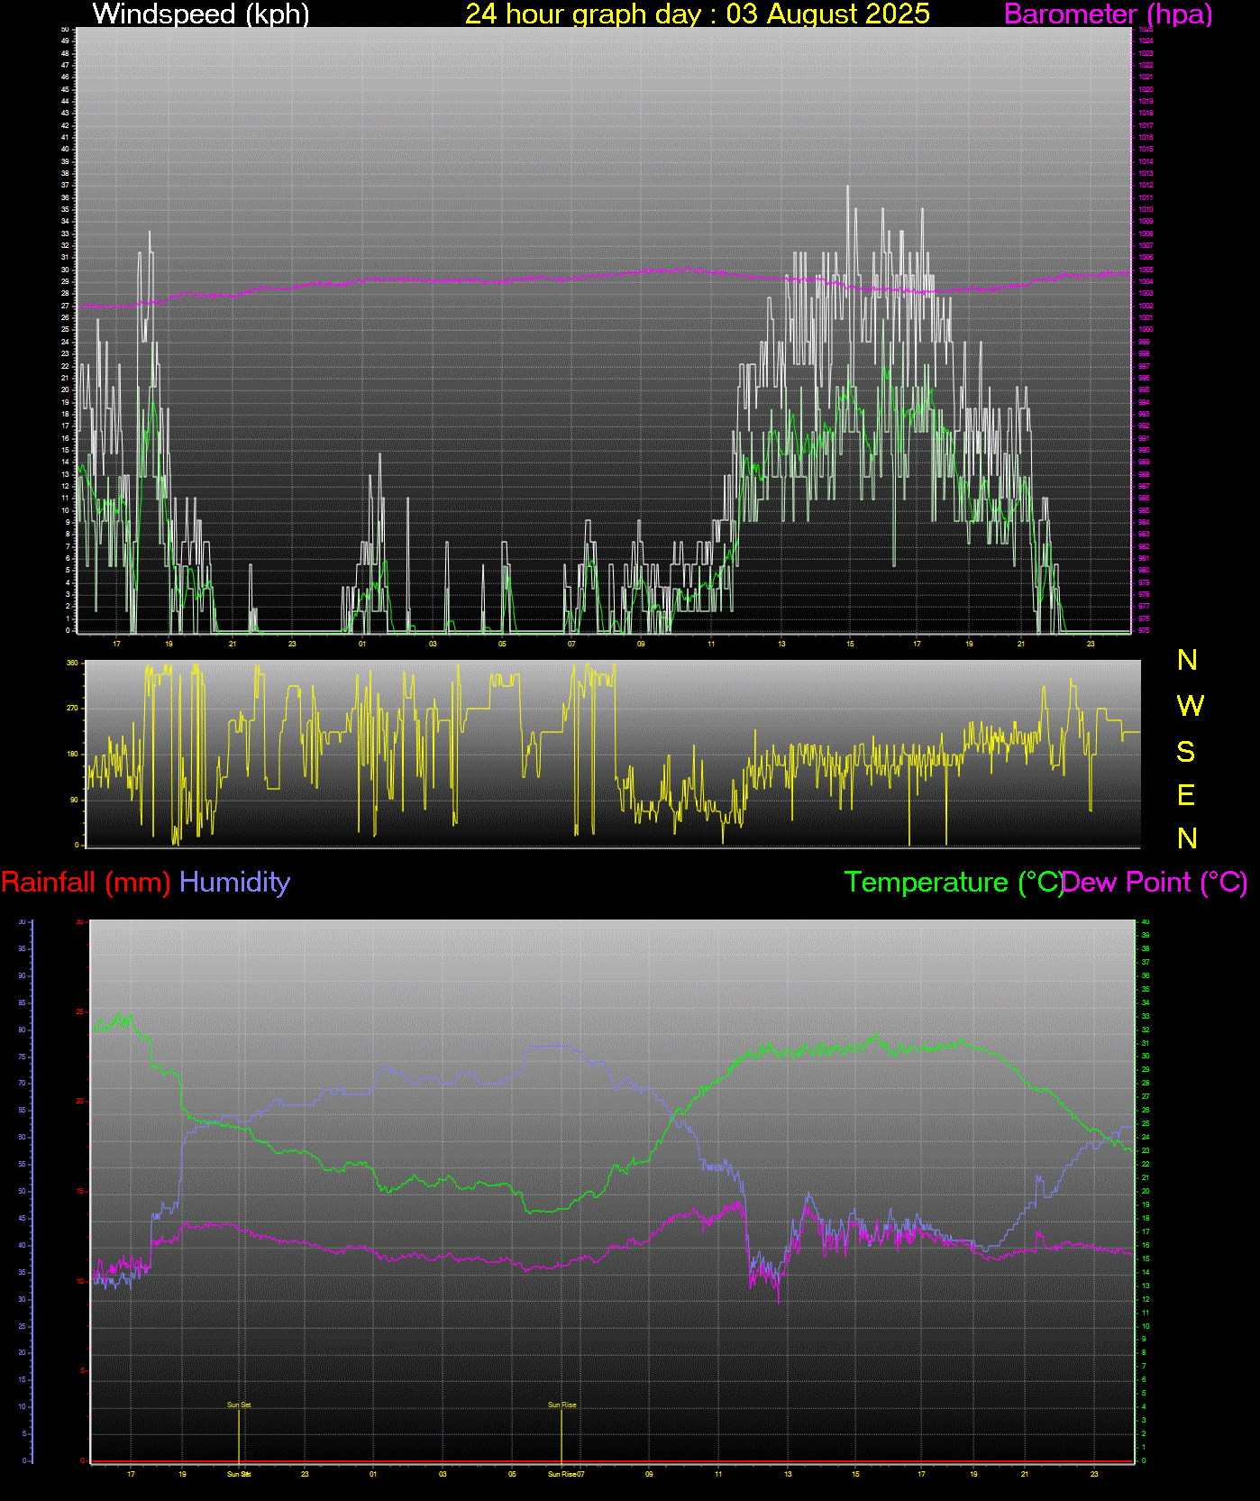Screen dimensions: 1260x1501
Task: Click the bottom N compass letter
Action: click(1187, 838)
